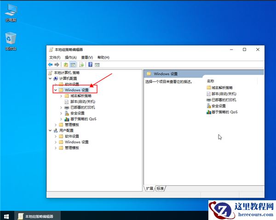Image resolution: width=276 pixels, height=220 pixels.
Task: Expand 基于策略的 QoS in the tree
Action: (61, 119)
